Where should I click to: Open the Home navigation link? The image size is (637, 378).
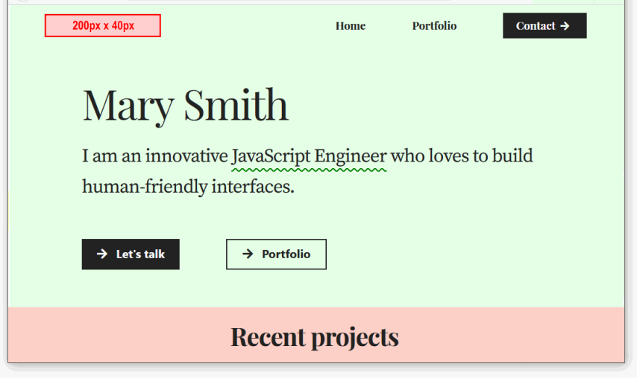[x=350, y=26]
